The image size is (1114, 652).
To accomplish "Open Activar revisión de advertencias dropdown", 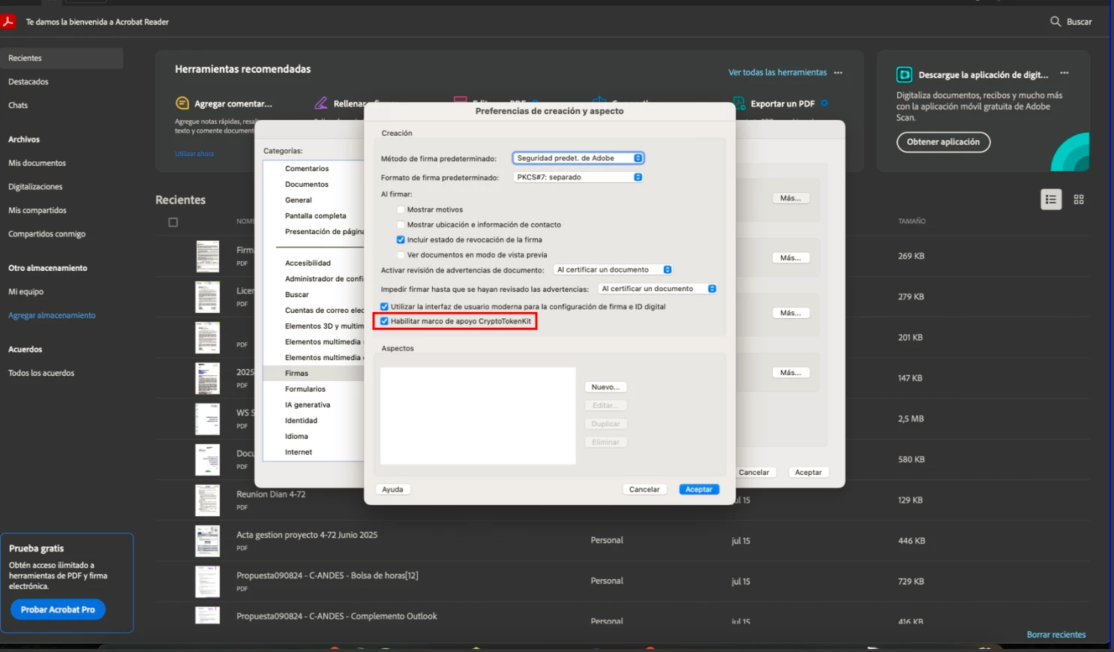I will tap(613, 269).
